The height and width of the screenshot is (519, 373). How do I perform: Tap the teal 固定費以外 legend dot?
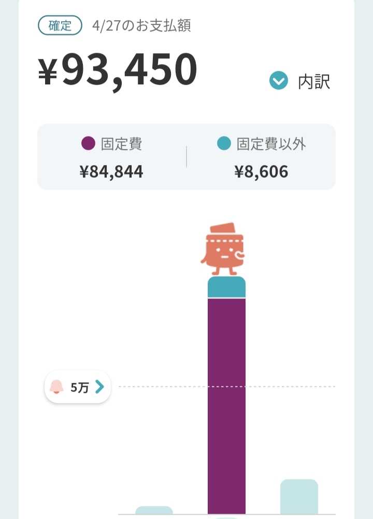coord(224,143)
